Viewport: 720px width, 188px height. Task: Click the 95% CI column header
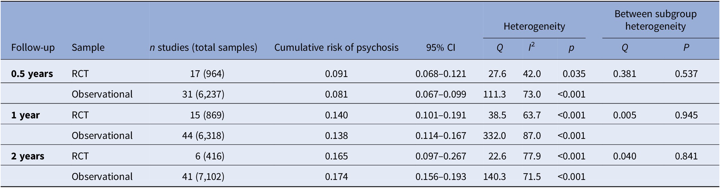[x=440, y=48]
